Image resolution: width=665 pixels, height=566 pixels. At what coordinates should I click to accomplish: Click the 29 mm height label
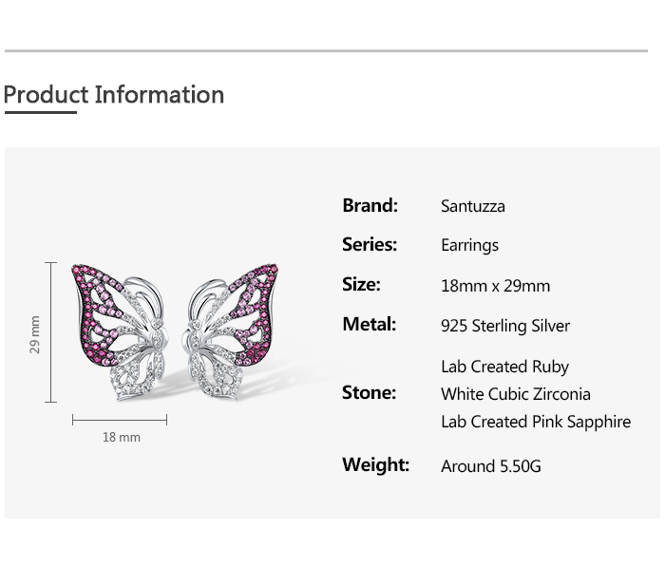(35, 334)
